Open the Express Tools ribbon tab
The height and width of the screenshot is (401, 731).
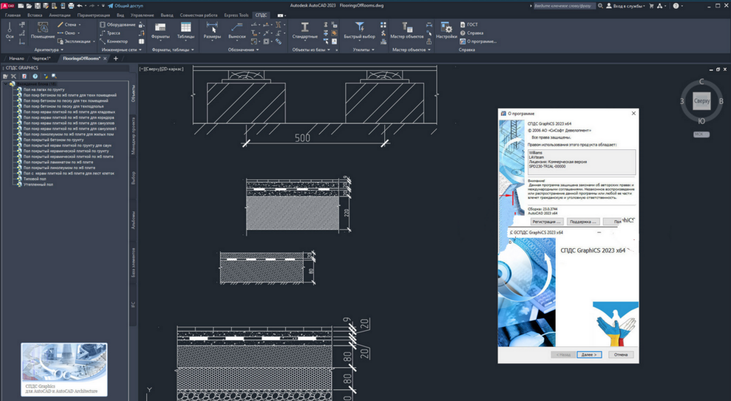pos(236,15)
